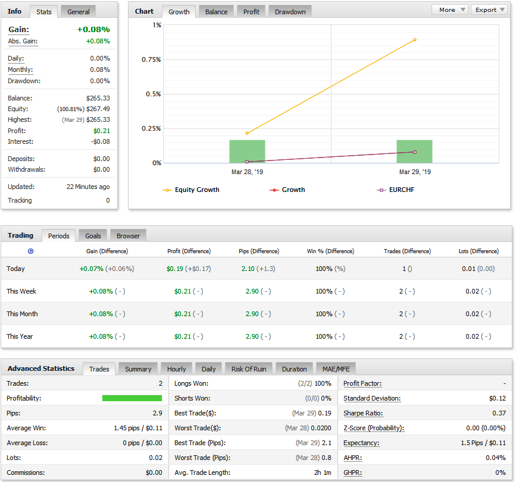Click the AHPR: label link
516x482 pixels.
(x=352, y=458)
